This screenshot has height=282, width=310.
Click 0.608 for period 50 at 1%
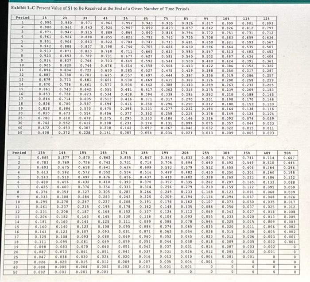[44, 133]
